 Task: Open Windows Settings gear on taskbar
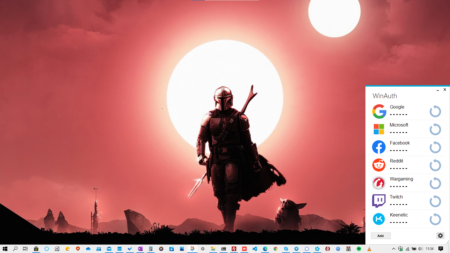click(203, 249)
